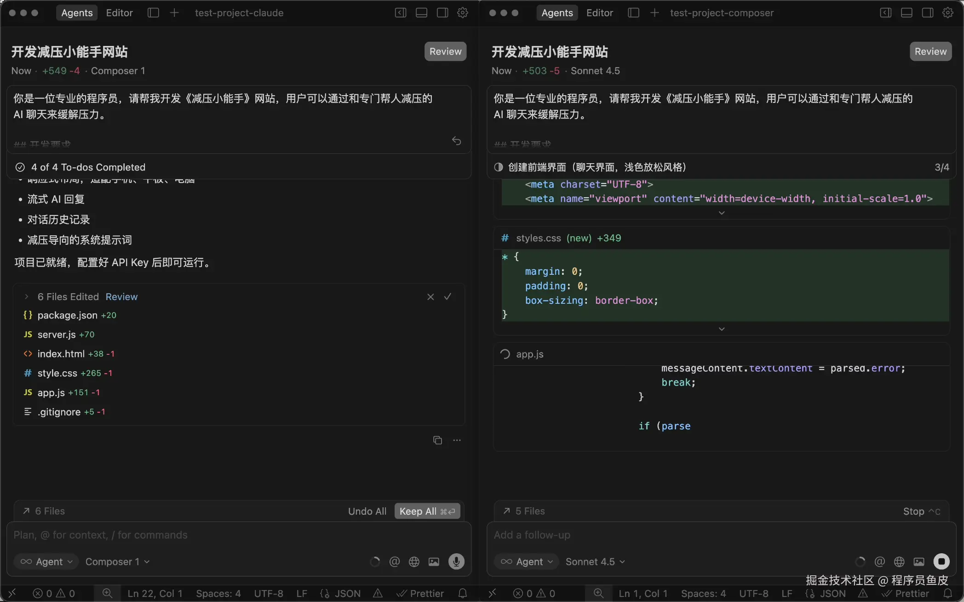Toggle right sidebar panel in left window
This screenshot has width=964, height=602.
[442, 13]
